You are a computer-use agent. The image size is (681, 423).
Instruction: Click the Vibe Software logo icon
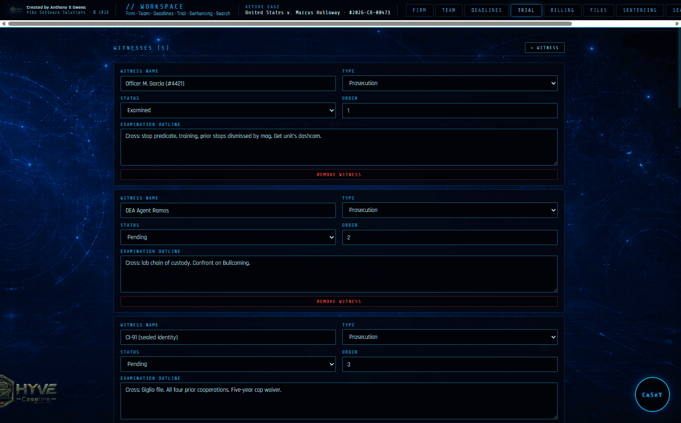click(x=16, y=10)
